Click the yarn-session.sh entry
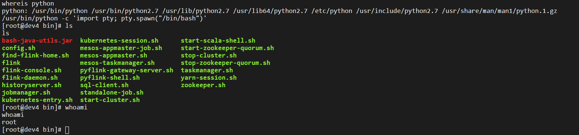Image resolution: width=579 pixels, height=135 pixels. pyautogui.click(x=209, y=78)
